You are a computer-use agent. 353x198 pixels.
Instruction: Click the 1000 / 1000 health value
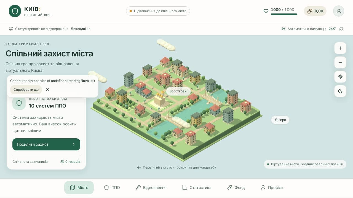pyautogui.click(x=282, y=10)
